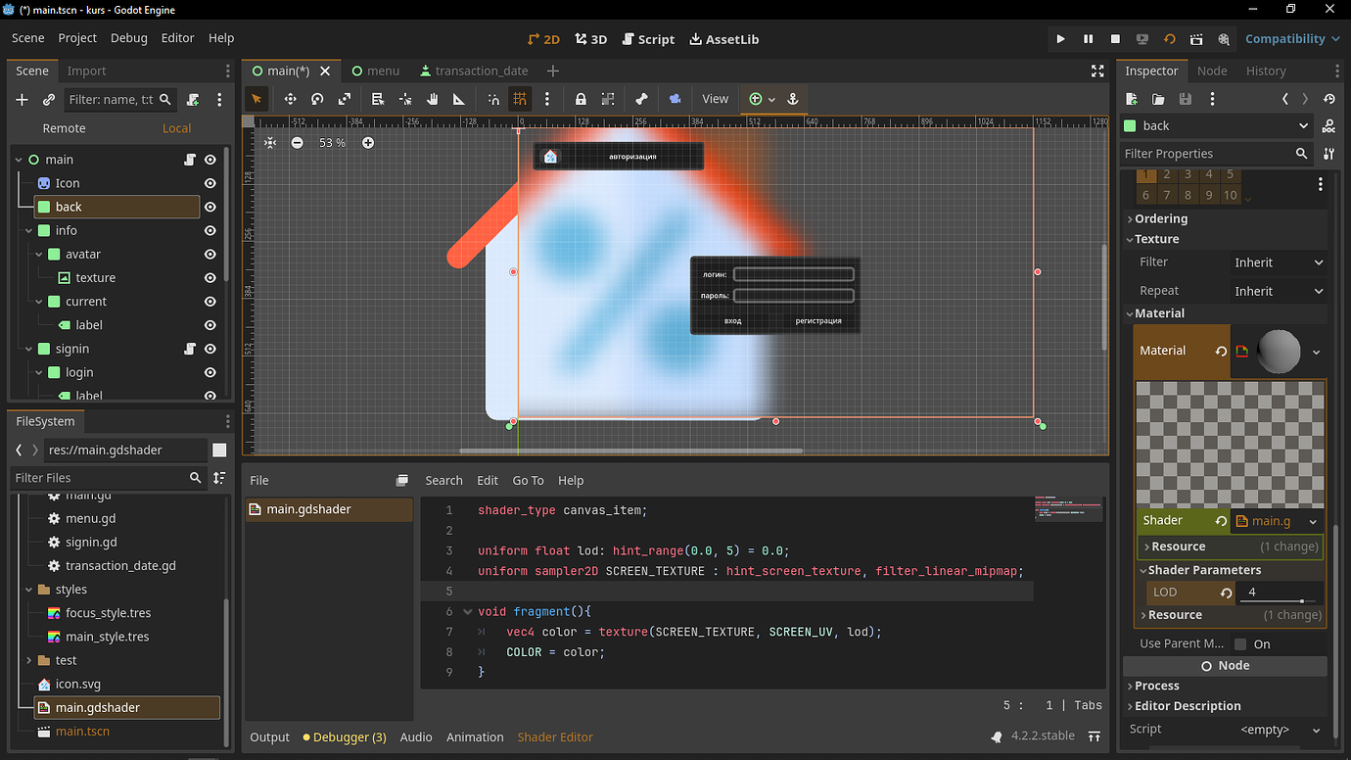
Task: Run the project with Play button
Action: tap(1060, 39)
